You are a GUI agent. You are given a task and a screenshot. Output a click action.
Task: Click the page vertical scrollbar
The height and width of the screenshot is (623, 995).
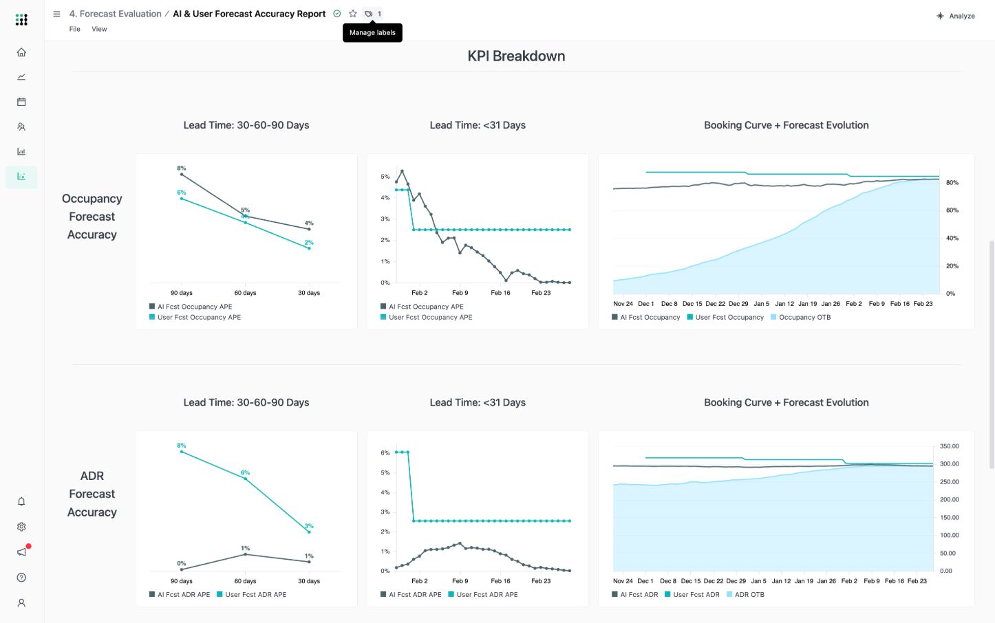tap(991, 354)
